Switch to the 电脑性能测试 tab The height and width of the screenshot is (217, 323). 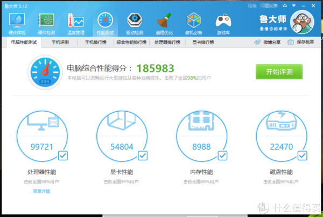[24, 42]
